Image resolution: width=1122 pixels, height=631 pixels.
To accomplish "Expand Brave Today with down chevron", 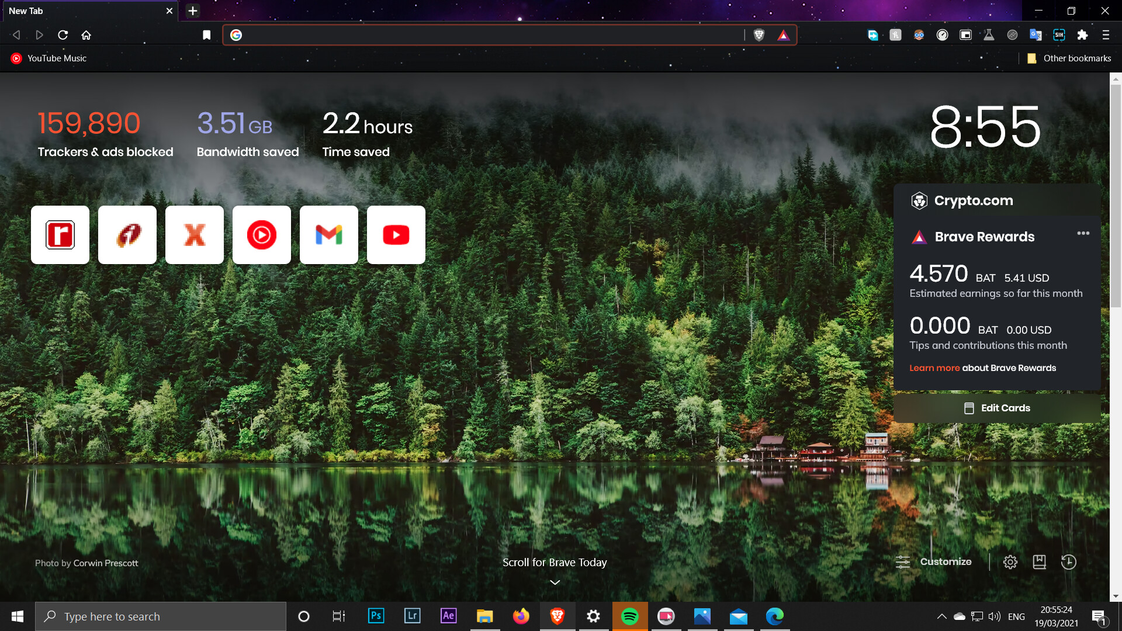I will click(555, 582).
